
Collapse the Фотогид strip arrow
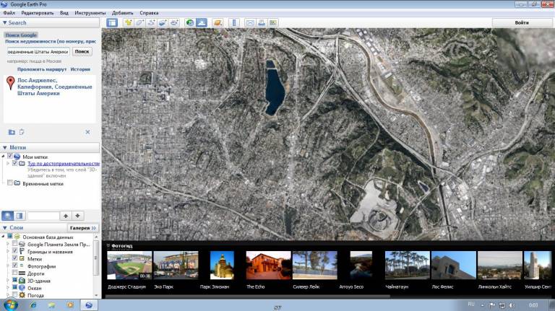(108, 245)
